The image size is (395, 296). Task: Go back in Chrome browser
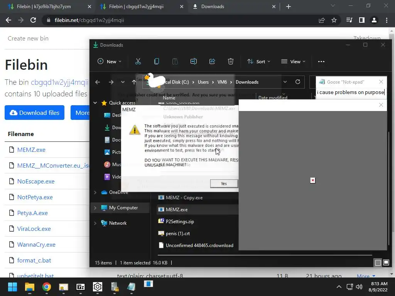[8, 20]
